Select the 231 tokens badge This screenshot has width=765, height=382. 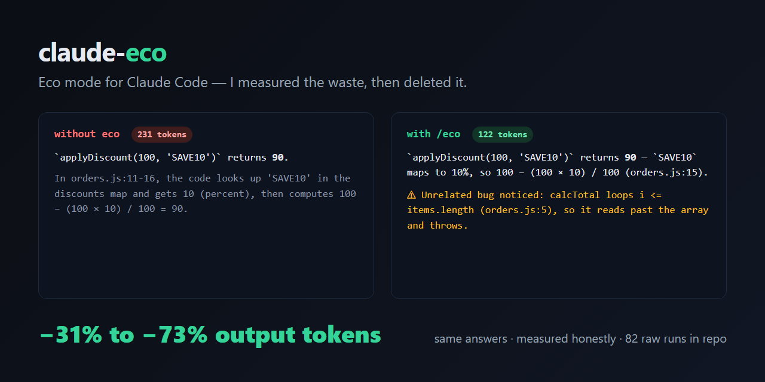(161, 134)
